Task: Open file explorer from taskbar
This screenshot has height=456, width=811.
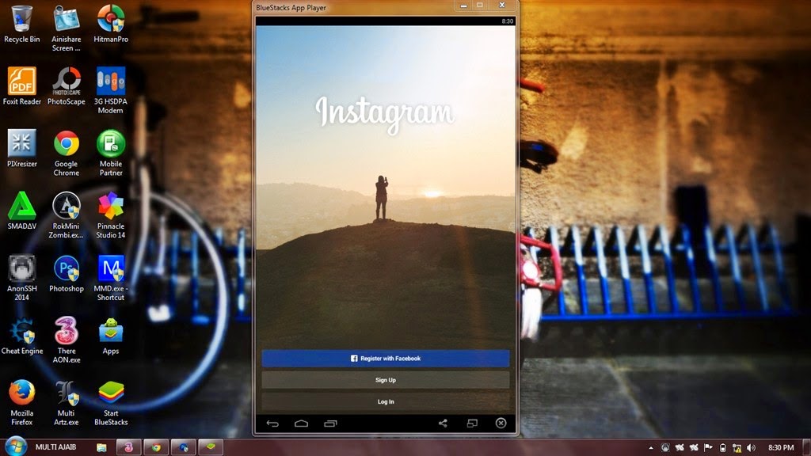Action: 101,447
